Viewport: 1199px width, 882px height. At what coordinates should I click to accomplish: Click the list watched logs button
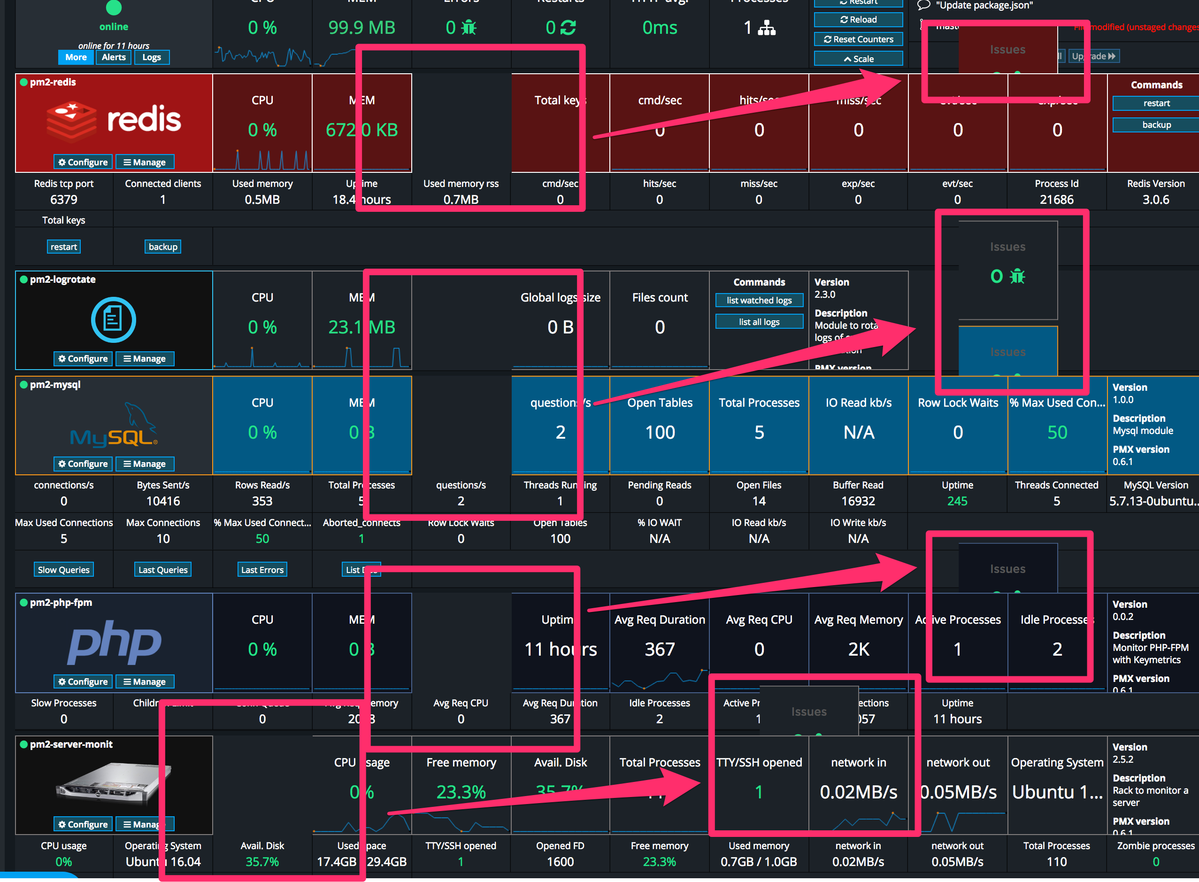pos(759,300)
